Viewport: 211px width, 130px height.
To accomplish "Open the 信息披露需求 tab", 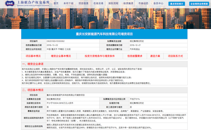I will pos(135,56).
